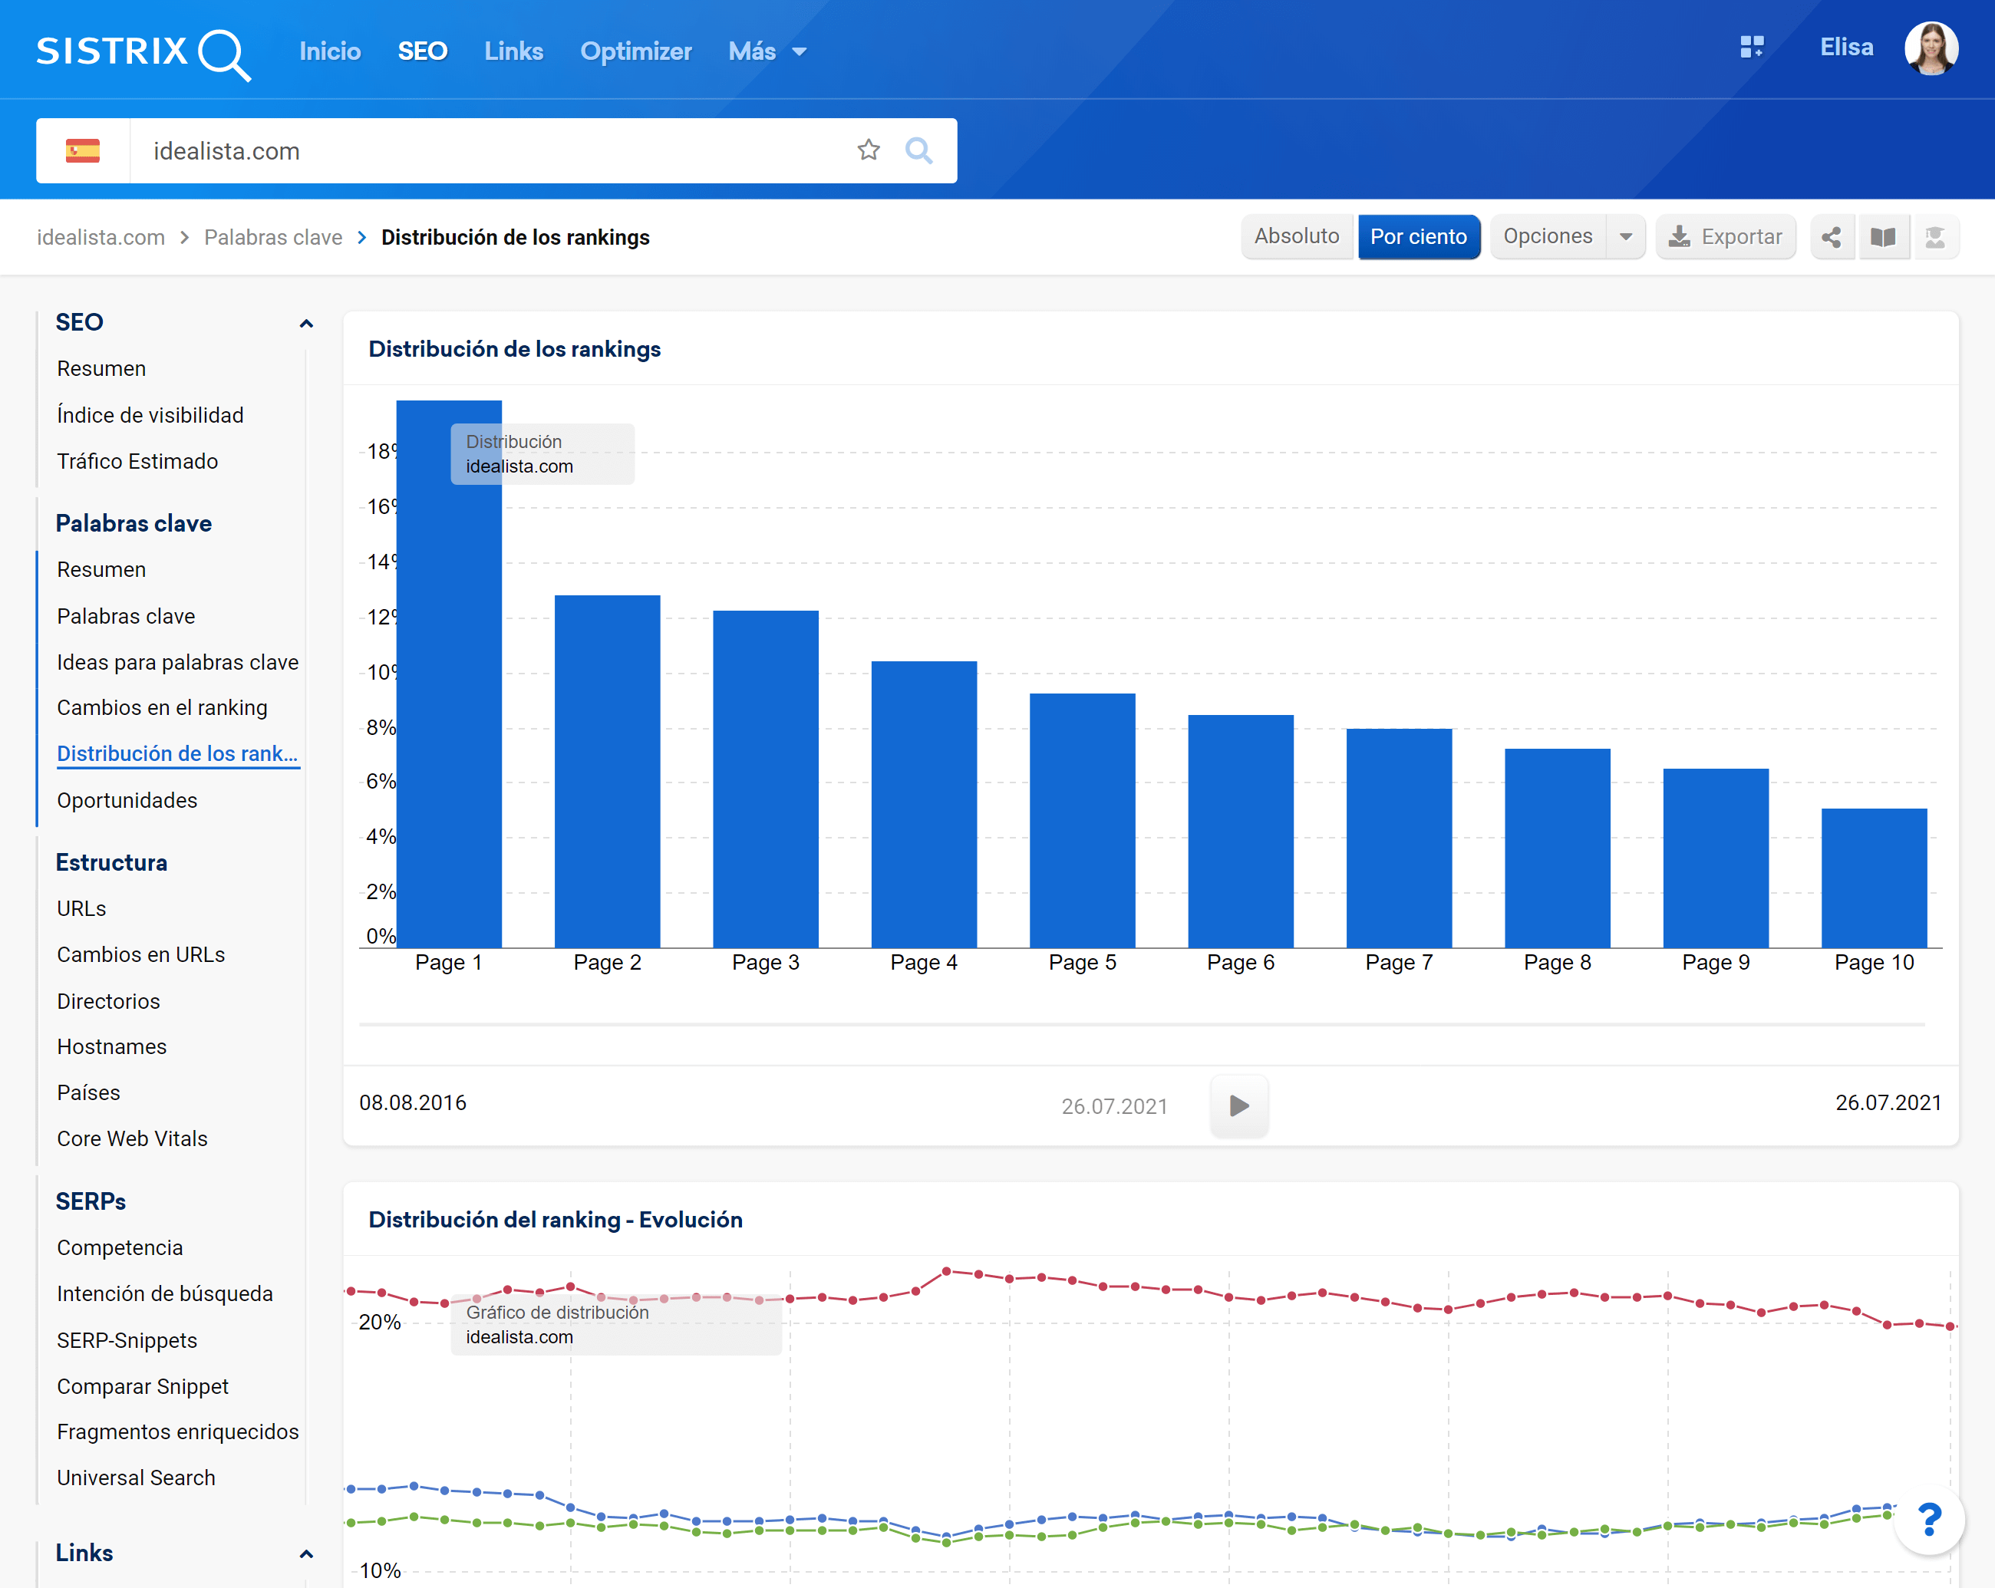
Task: Open the help question mark bubble
Action: tap(1928, 1520)
